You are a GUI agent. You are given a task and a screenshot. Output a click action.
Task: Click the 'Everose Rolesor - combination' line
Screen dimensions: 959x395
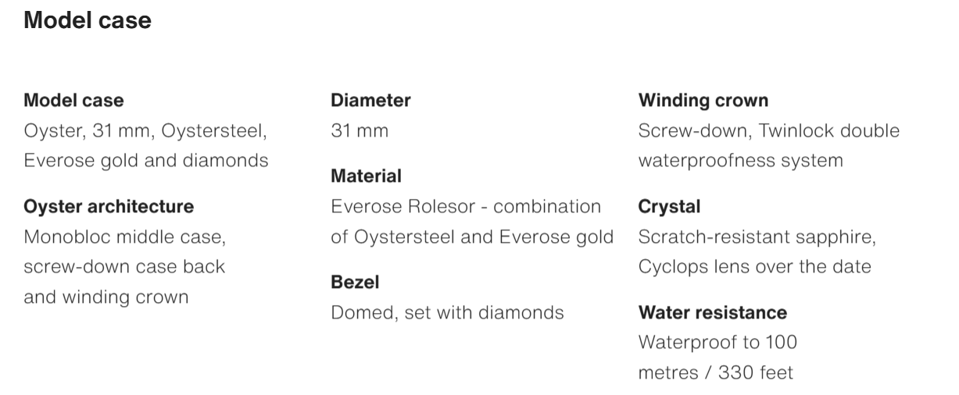pos(466,207)
